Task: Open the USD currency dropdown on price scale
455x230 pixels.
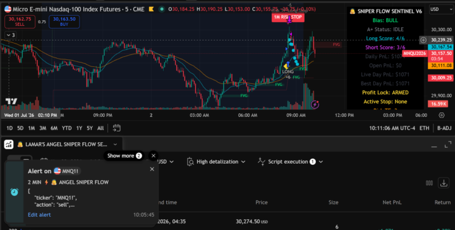Action: tap(441, 9)
